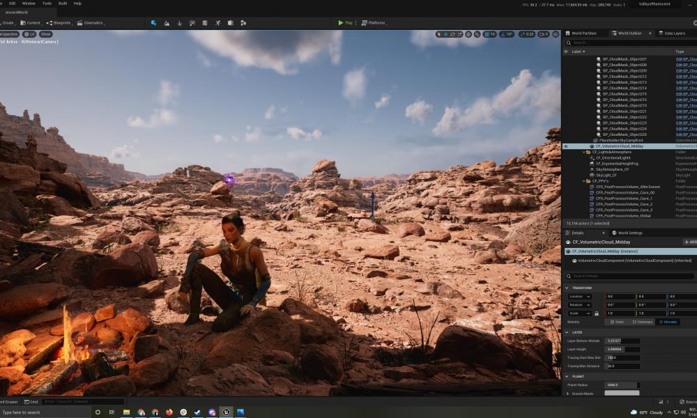Open viewport layout options icon
Viewport: 697px width, 418px height.
[556, 34]
